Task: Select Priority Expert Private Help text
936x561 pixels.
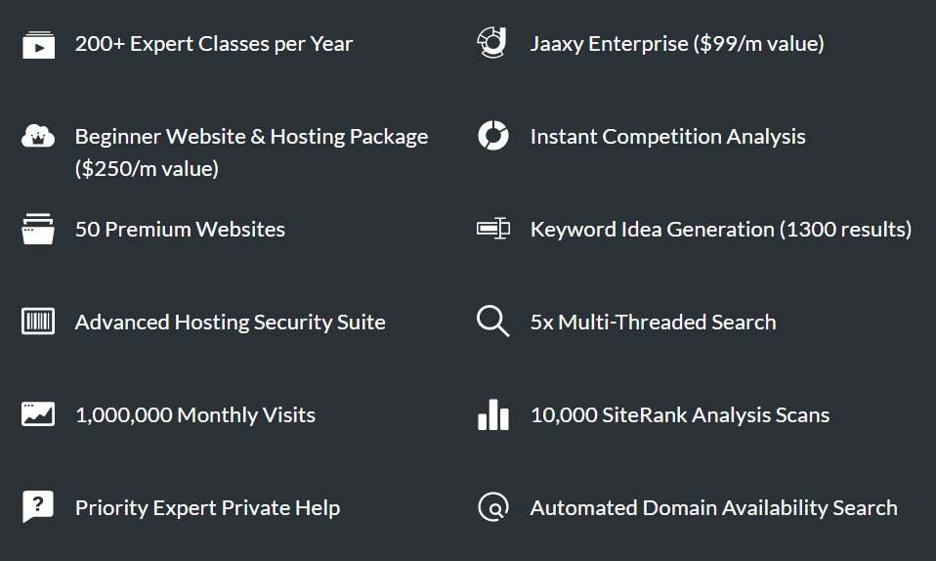Action: 207,508
